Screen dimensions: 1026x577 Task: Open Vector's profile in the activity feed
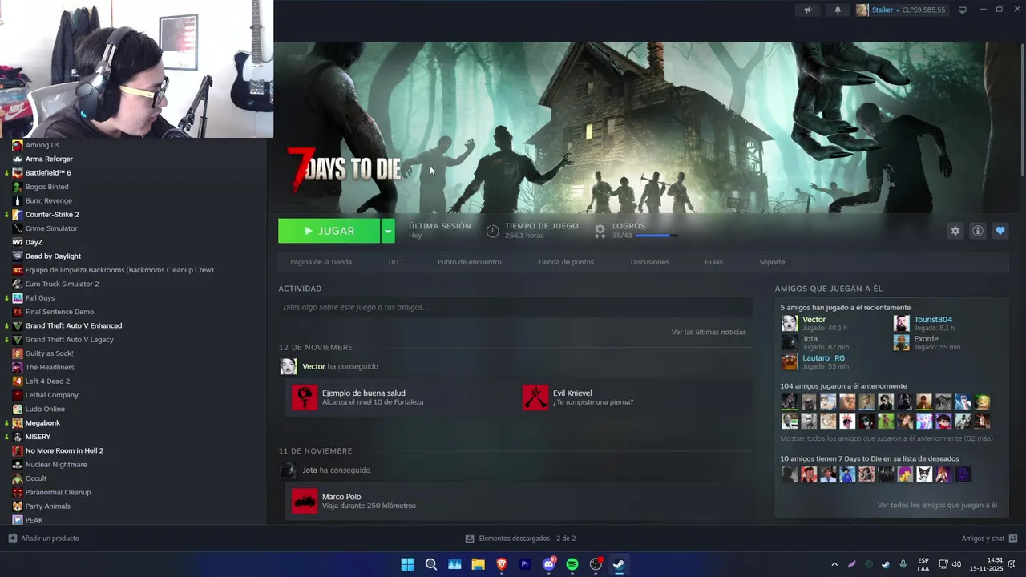tap(313, 366)
